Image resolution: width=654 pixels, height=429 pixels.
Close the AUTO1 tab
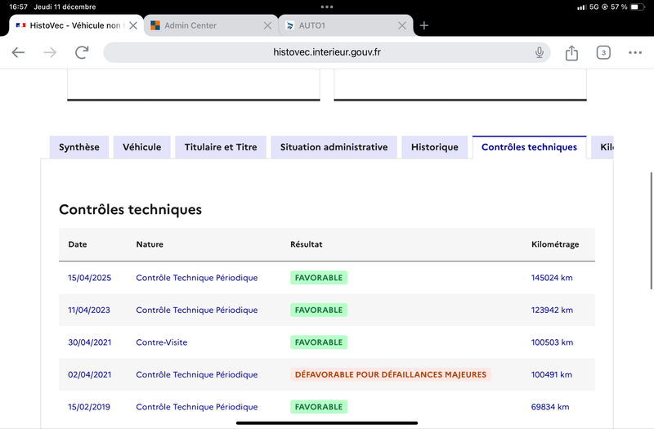(401, 25)
